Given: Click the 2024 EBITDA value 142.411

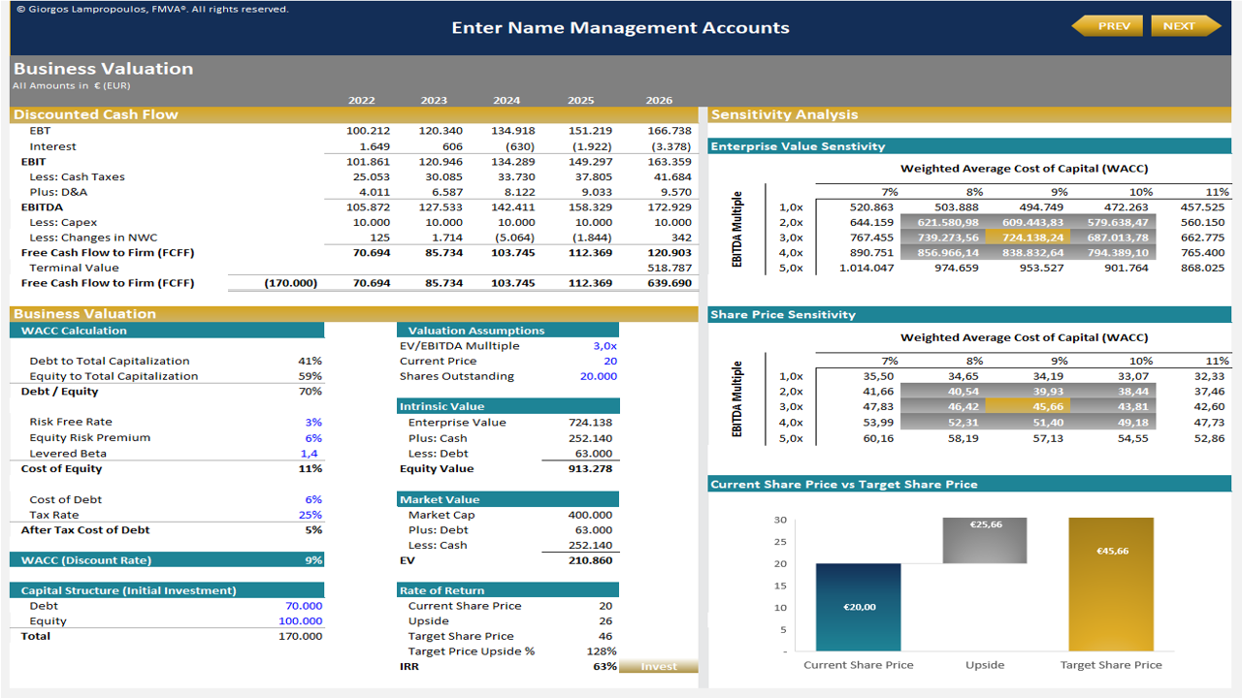Looking at the screenshot, I should [513, 207].
